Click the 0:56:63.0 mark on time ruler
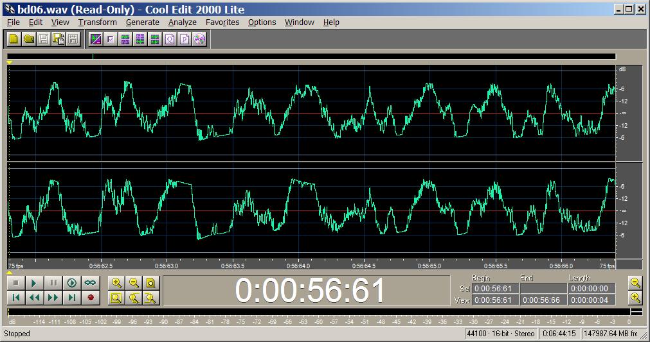 (167, 266)
